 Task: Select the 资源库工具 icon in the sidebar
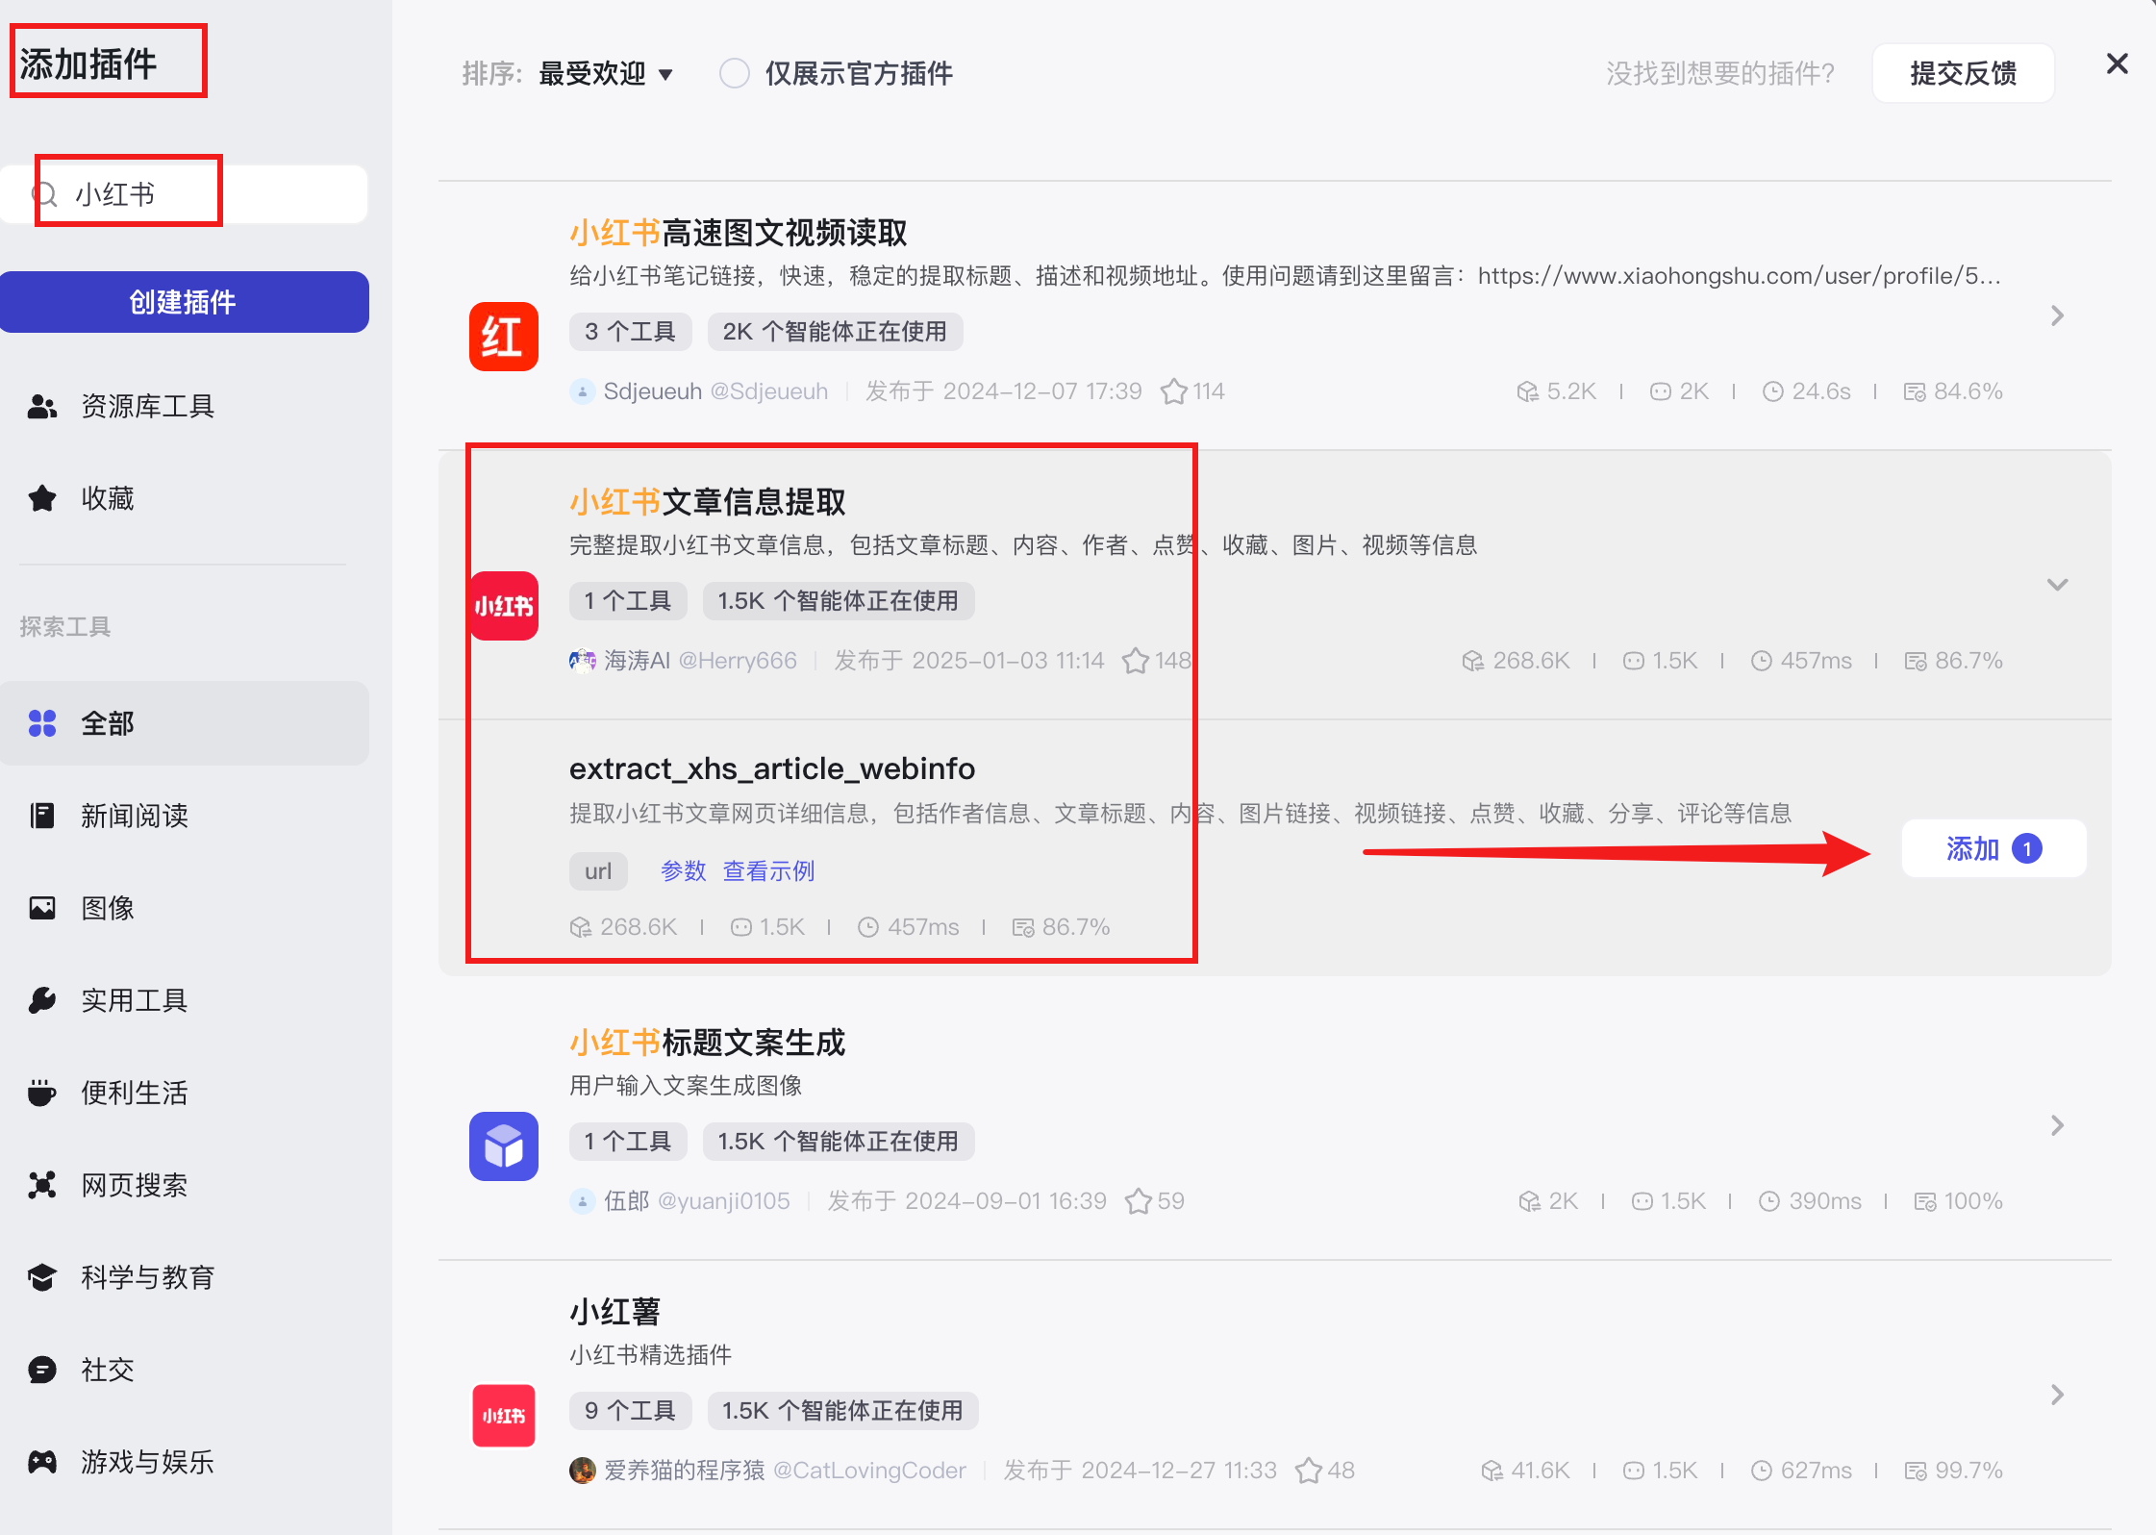click(42, 406)
